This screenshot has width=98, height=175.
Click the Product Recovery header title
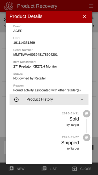click(x=37, y=6)
